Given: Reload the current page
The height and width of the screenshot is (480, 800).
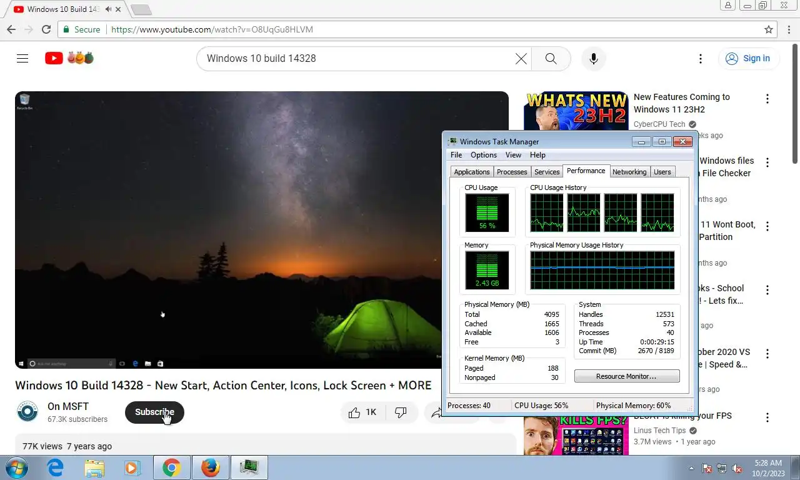Looking at the screenshot, I should tap(46, 29).
